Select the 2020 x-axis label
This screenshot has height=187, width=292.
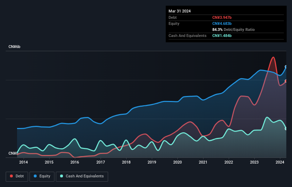pos(177,162)
